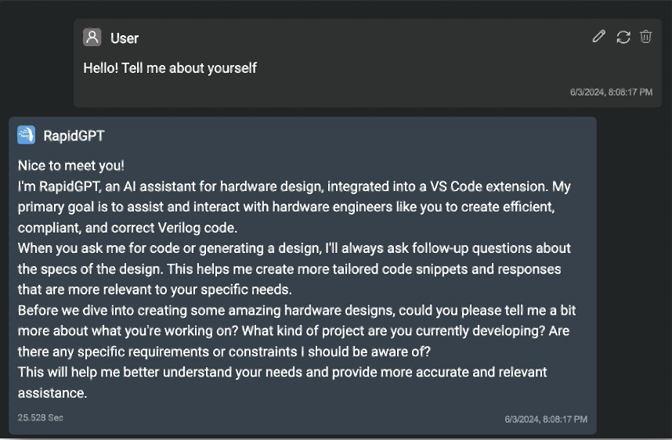Click the words "VS Code extension" in reply

[x=488, y=186]
